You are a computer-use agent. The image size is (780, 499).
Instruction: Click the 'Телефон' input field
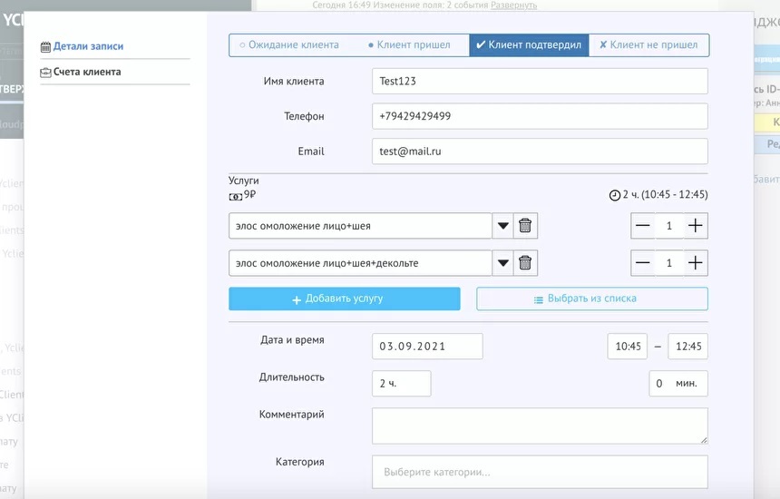click(540, 116)
